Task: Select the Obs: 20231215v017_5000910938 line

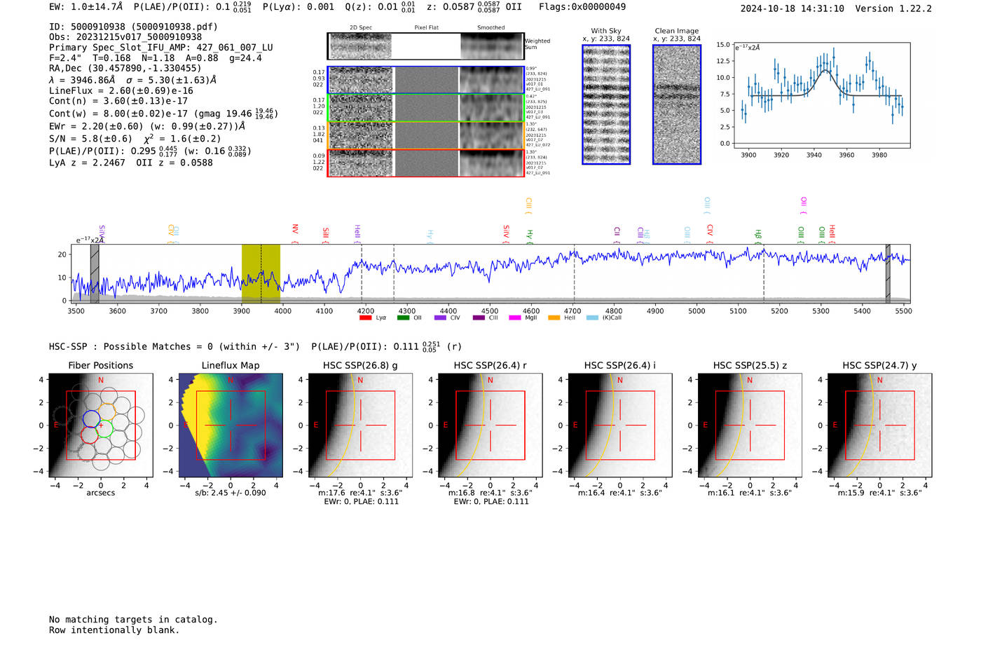Action: pos(125,37)
